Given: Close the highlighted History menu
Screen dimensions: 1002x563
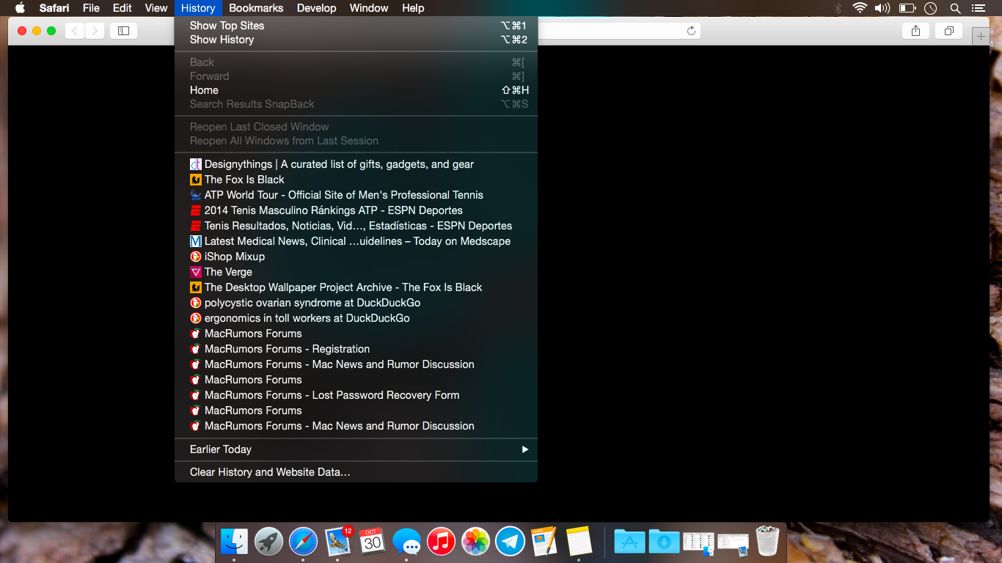Looking at the screenshot, I should (x=198, y=8).
